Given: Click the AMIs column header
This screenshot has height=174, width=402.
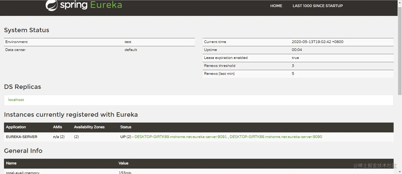Looking at the screenshot, I should (57, 127).
